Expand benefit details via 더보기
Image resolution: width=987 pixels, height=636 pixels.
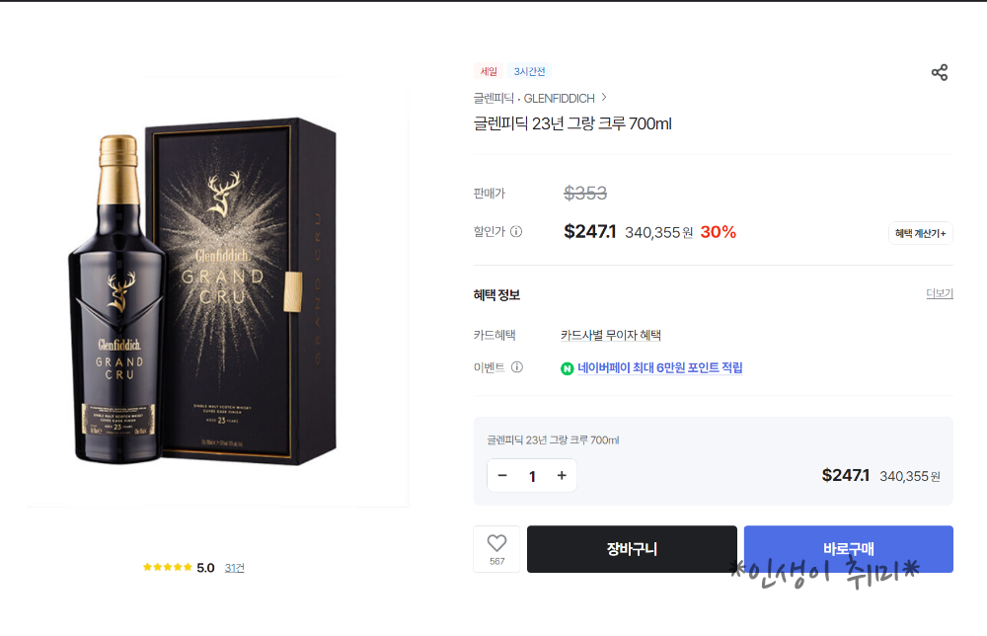click(940, 293)
